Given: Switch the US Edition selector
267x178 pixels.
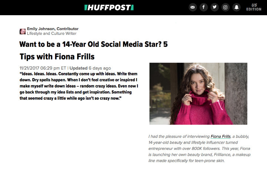Looking at the screenshot, I should (x=254, y=7).
